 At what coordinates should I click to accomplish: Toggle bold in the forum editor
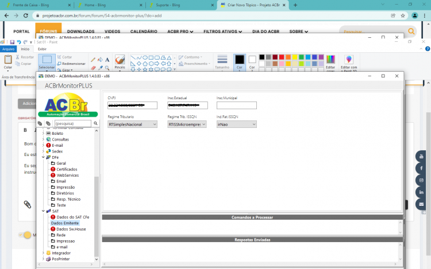pos(25,130)
